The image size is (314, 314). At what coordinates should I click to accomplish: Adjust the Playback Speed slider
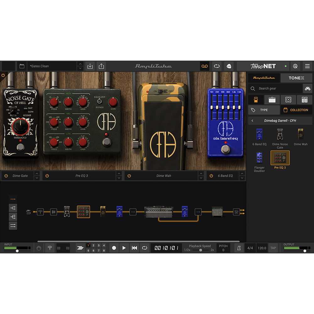pyautogui.click(x=200, y=250)
